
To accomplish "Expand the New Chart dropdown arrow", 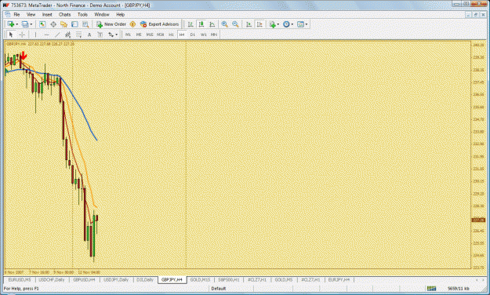I will [x=17, y=24].
